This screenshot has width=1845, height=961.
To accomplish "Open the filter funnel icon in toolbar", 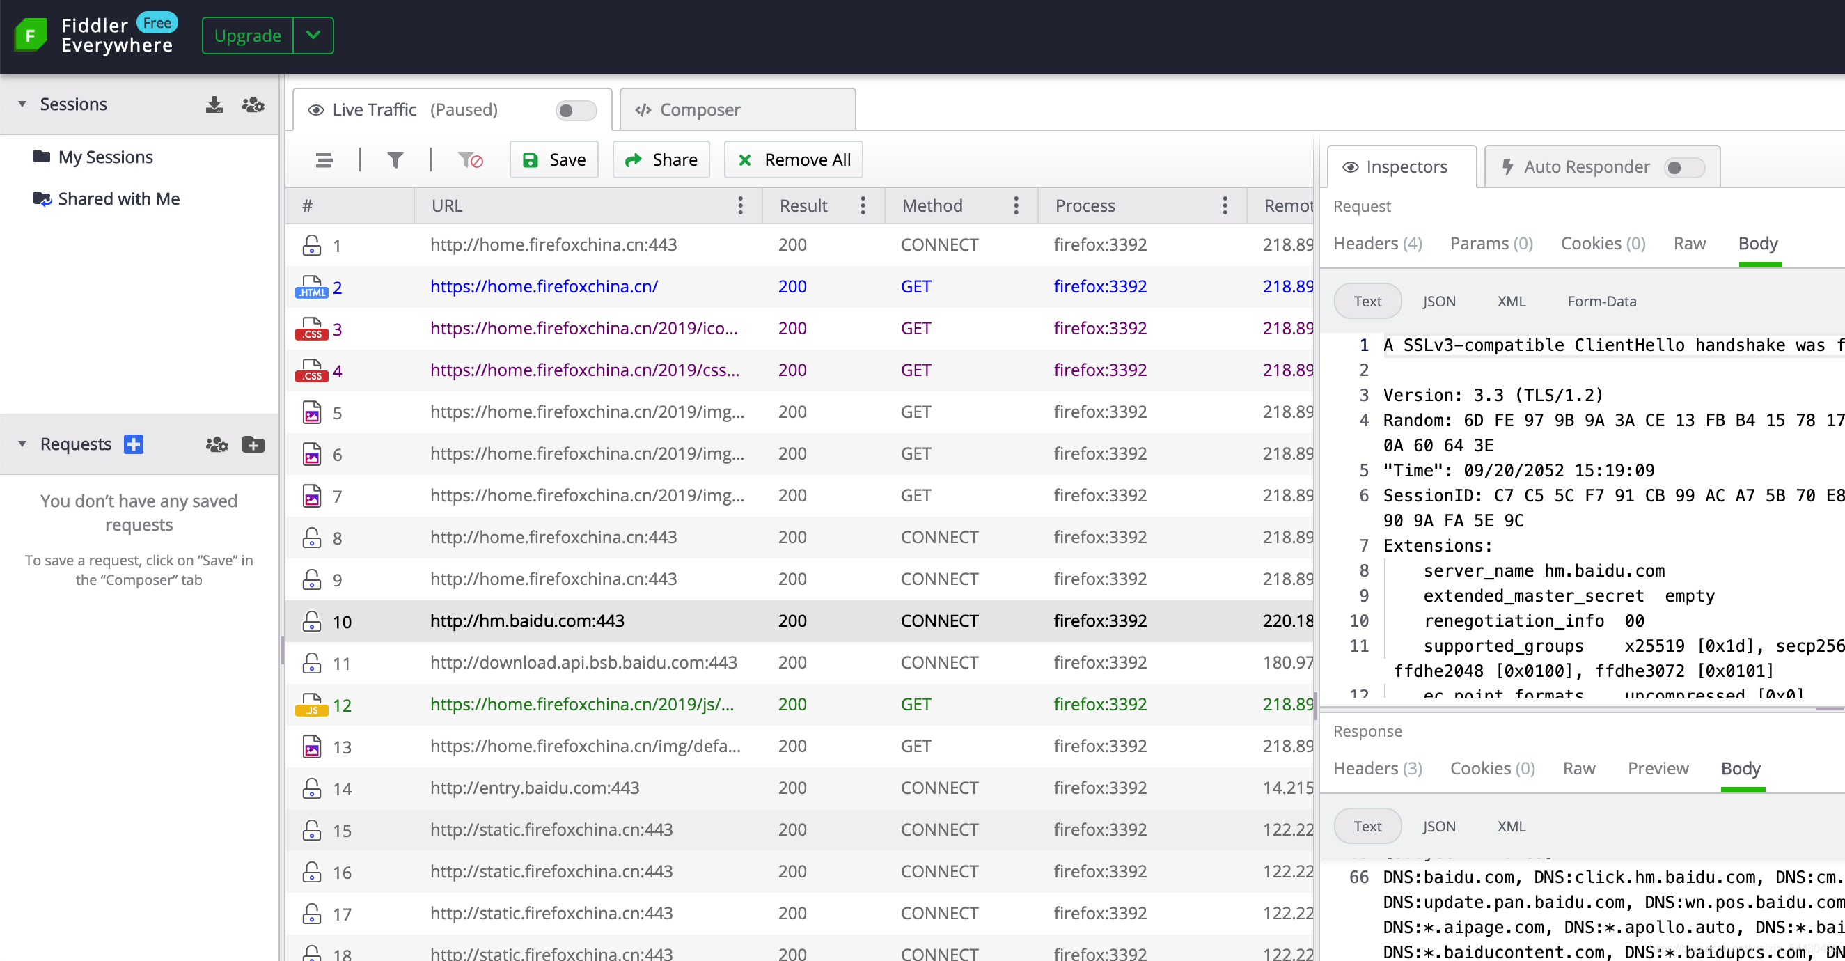I will 395,159.
